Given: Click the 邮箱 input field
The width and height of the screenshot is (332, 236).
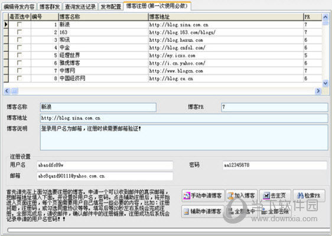Looking at the screenshot, I should pyautogui.click(x=105, y=176).
